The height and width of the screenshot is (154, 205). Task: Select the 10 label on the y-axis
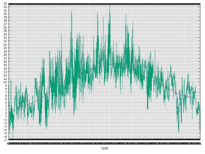point(5,82)
